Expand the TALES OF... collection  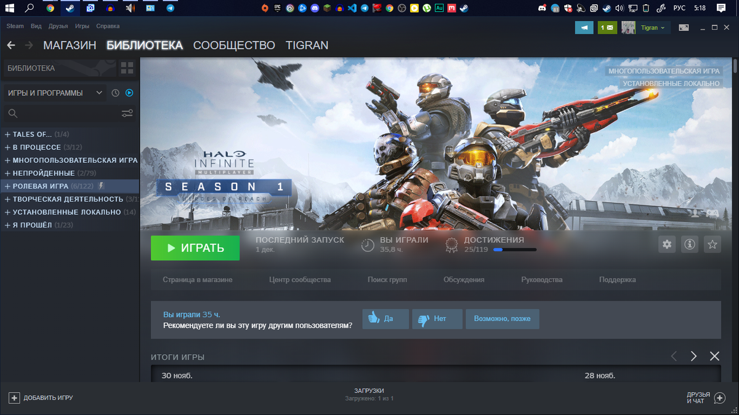pyautogui.click(x=7, y=134)
